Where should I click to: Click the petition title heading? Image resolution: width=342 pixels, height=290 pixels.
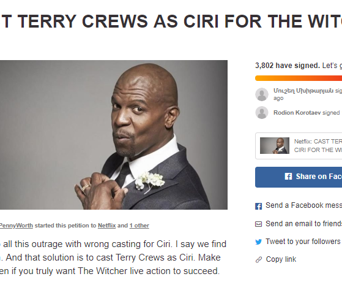(x=171, y=21)
